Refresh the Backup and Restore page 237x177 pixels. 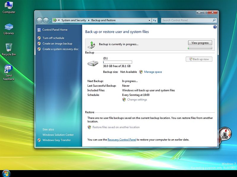pos(154,20)
